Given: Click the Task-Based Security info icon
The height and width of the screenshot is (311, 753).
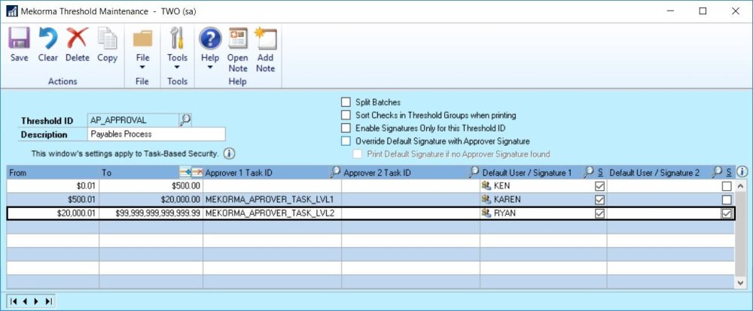Looking at the screenshot, I should (x=229, y=154).
